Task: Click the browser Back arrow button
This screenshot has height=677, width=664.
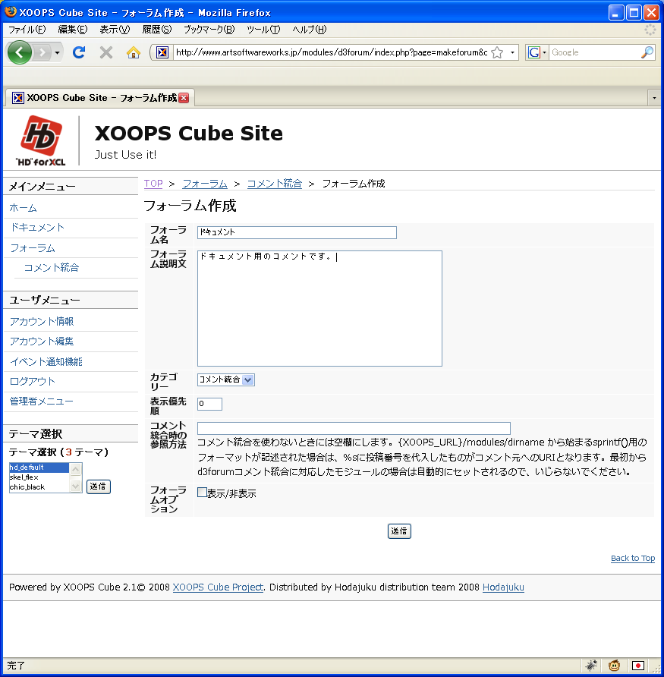Action: pyautogui.click(x=19, y=52)
